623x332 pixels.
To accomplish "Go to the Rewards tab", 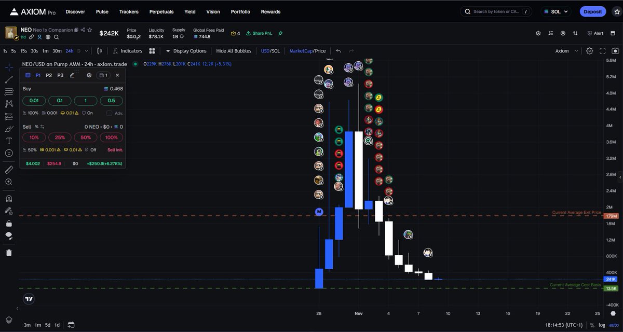I will [270, 11].
